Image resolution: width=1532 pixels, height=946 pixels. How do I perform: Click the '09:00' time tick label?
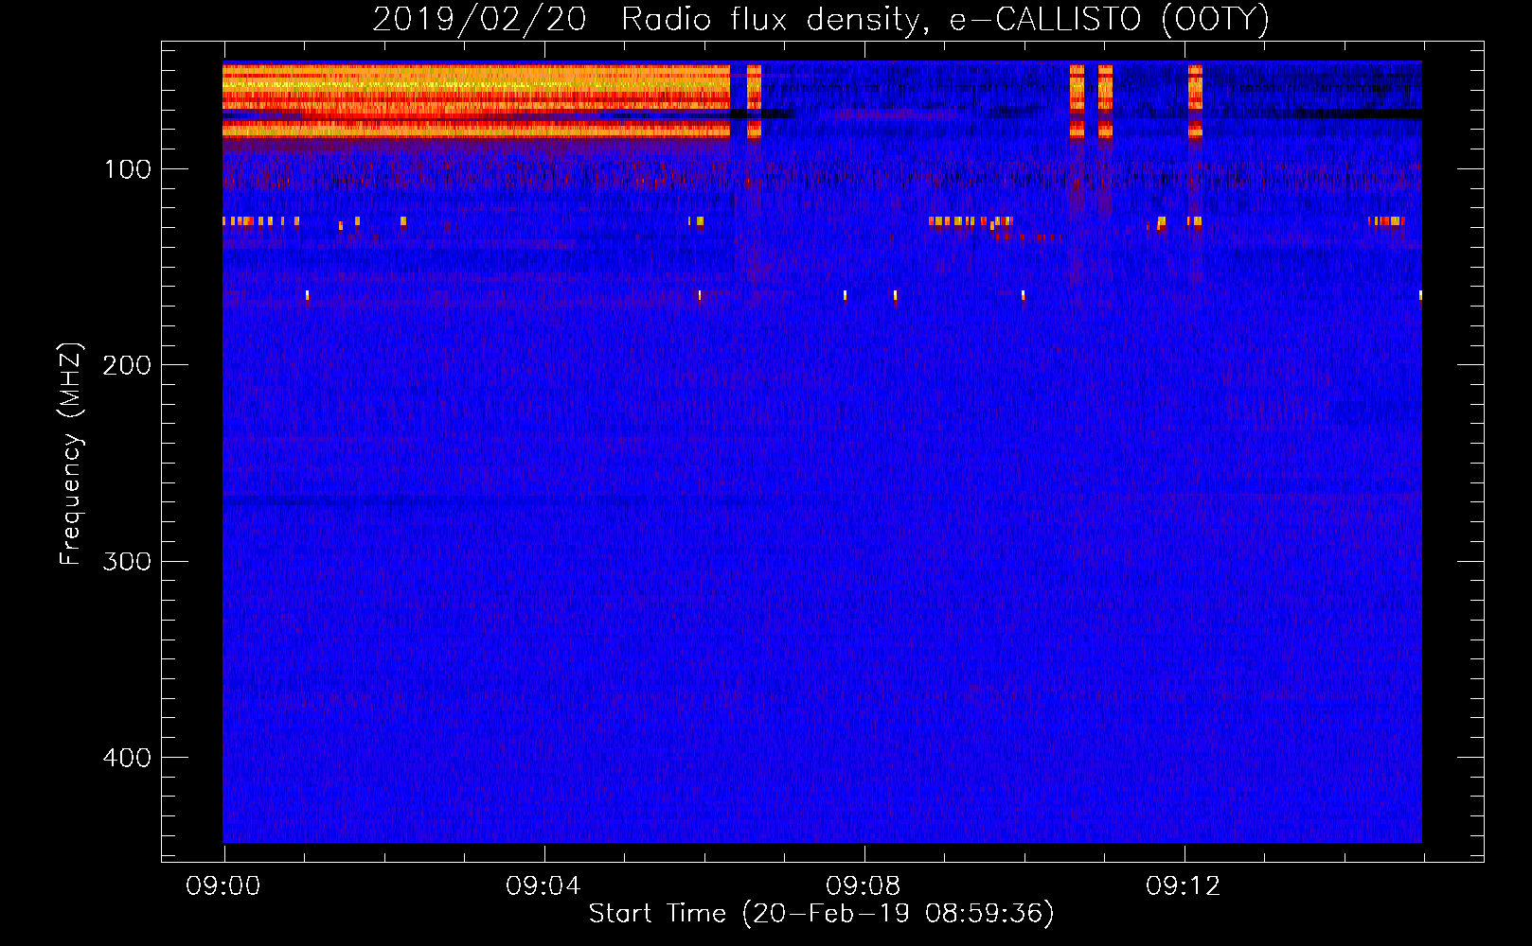coord(223,886)
